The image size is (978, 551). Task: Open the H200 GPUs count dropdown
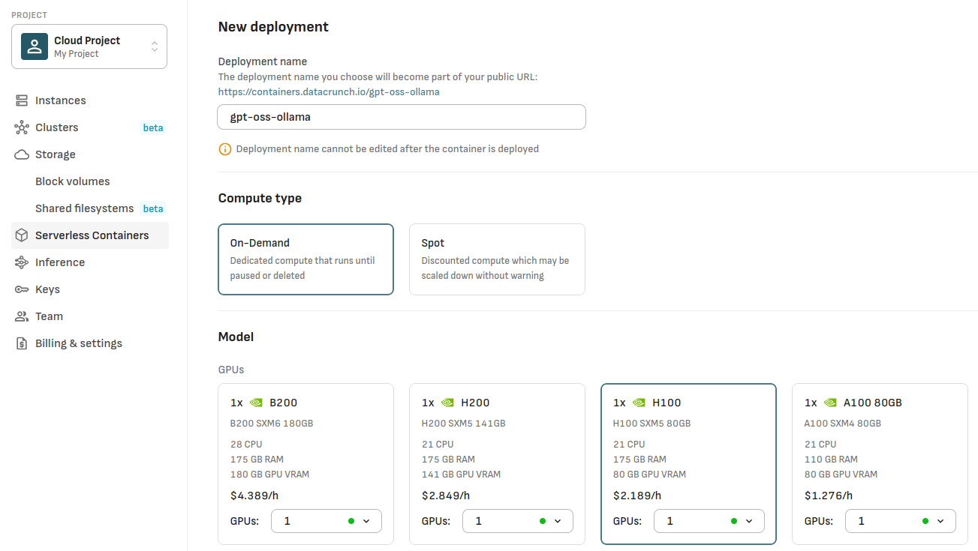[x=517, y=521]
